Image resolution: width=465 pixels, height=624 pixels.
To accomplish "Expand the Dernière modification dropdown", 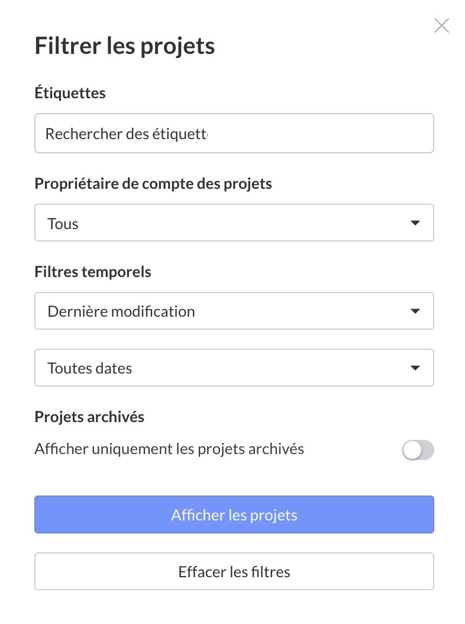I will click(x=234, y=311).
